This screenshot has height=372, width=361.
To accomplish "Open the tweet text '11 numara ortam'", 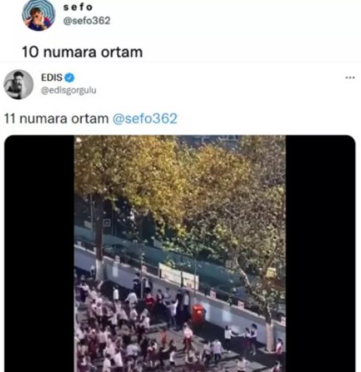I will 56,118.
